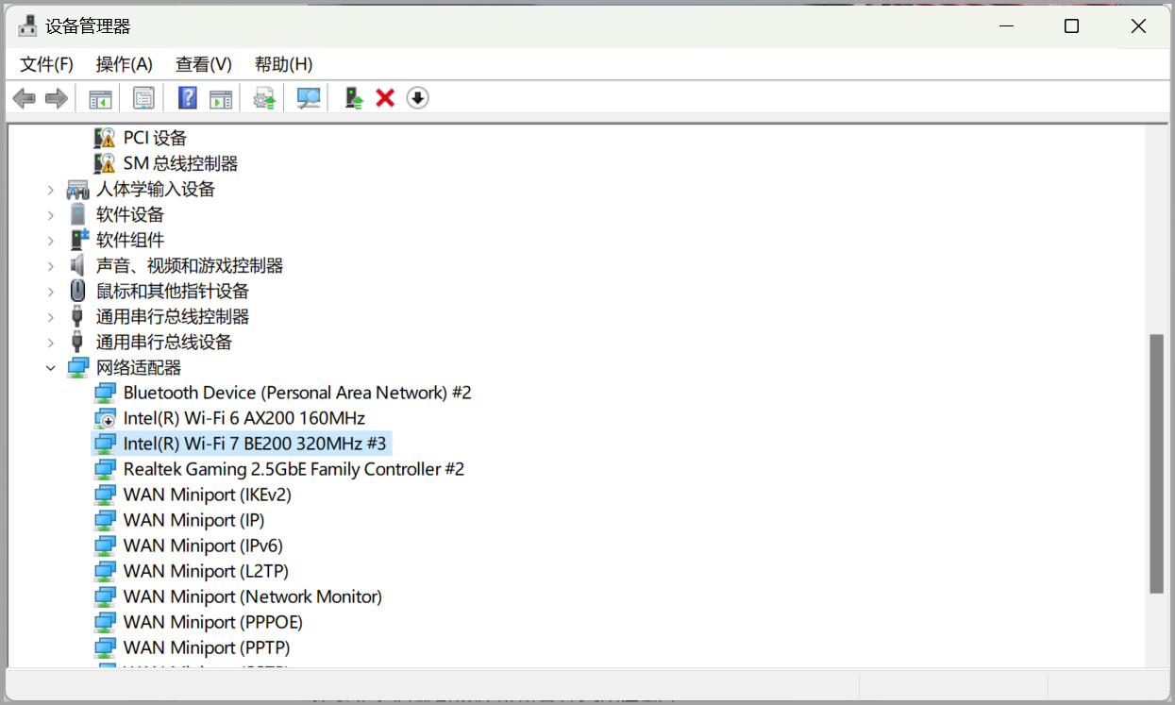Collapse the 网络适配器 category
Viewport: 1175px width, 705px height.
click(x=51, y=368)
